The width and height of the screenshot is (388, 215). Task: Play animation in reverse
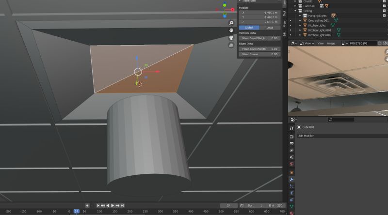(108, 205)
